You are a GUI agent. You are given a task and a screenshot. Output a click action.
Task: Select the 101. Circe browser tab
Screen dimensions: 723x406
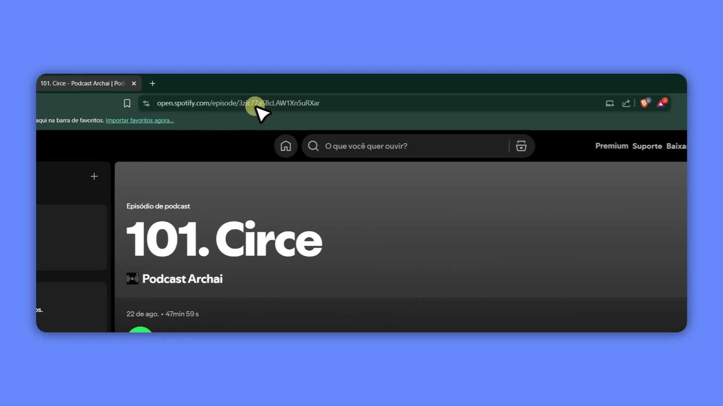coord(82,83)
